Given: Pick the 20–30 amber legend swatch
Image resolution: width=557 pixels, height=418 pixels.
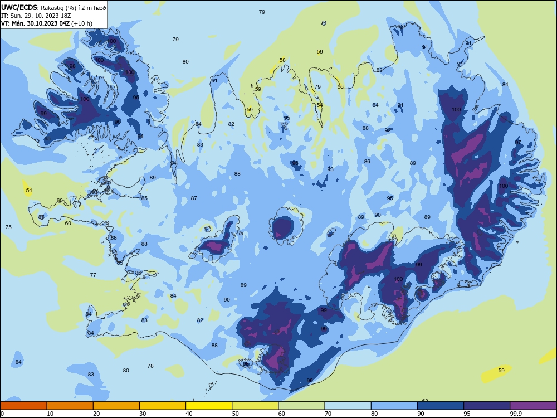Looking at the screenshot, I should click(116, 406).
